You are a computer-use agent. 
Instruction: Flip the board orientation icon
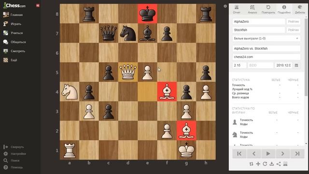click(251, 164)
